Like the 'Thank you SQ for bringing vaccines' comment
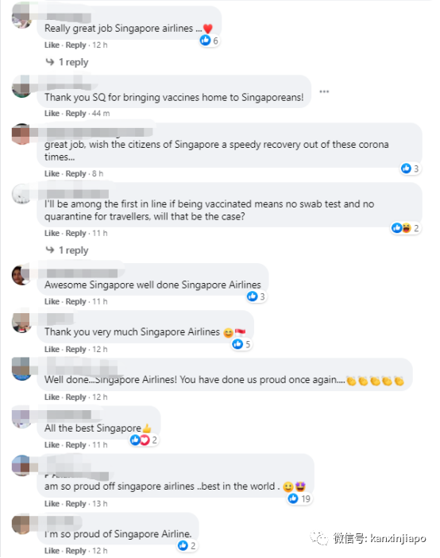The image size is (440, 558). 52,114
